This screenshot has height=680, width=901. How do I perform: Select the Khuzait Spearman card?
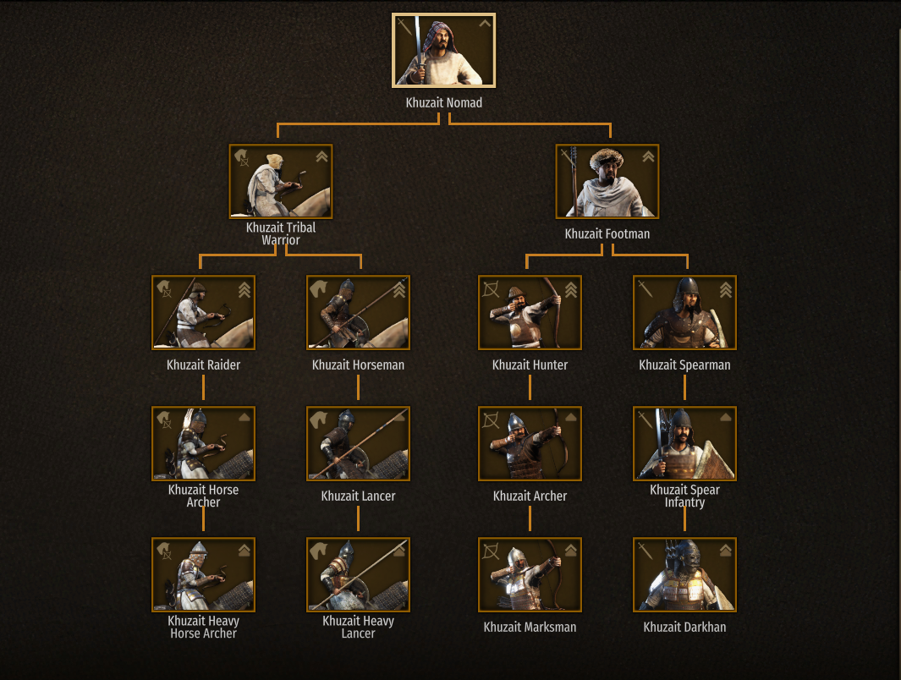[684, 312]
